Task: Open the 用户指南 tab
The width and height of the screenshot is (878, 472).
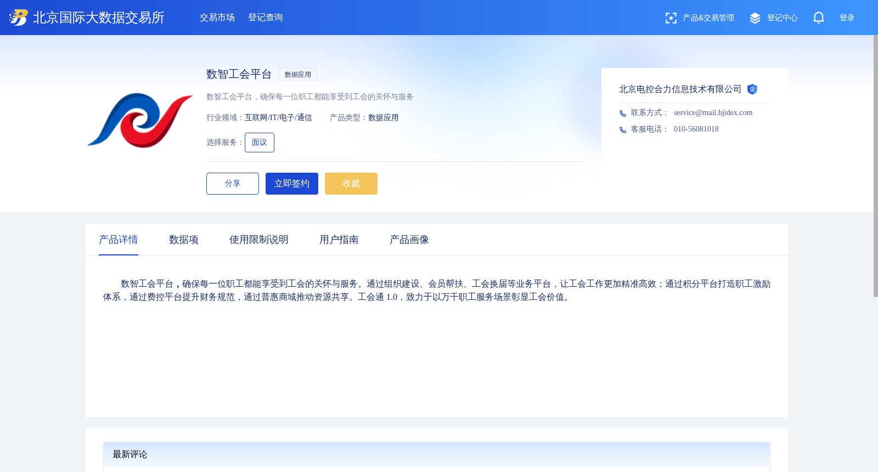Action: (x=339, y=240)
